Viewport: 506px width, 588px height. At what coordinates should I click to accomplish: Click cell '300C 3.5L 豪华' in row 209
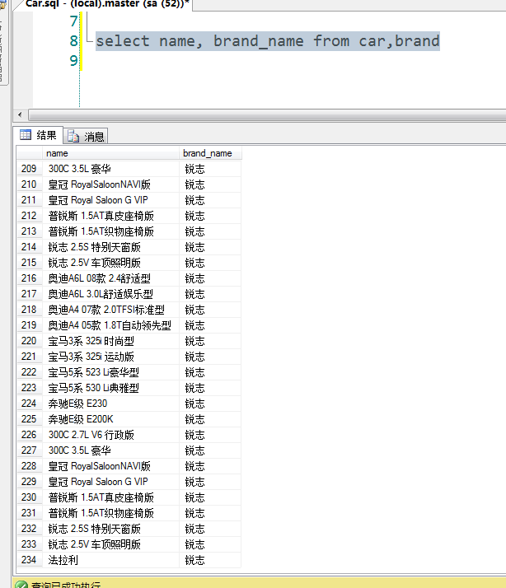(110, 169)
